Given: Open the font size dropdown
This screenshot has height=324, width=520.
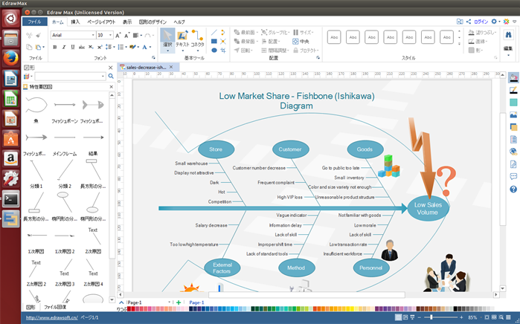Looking at the screenshot, I should click(110, 35).
